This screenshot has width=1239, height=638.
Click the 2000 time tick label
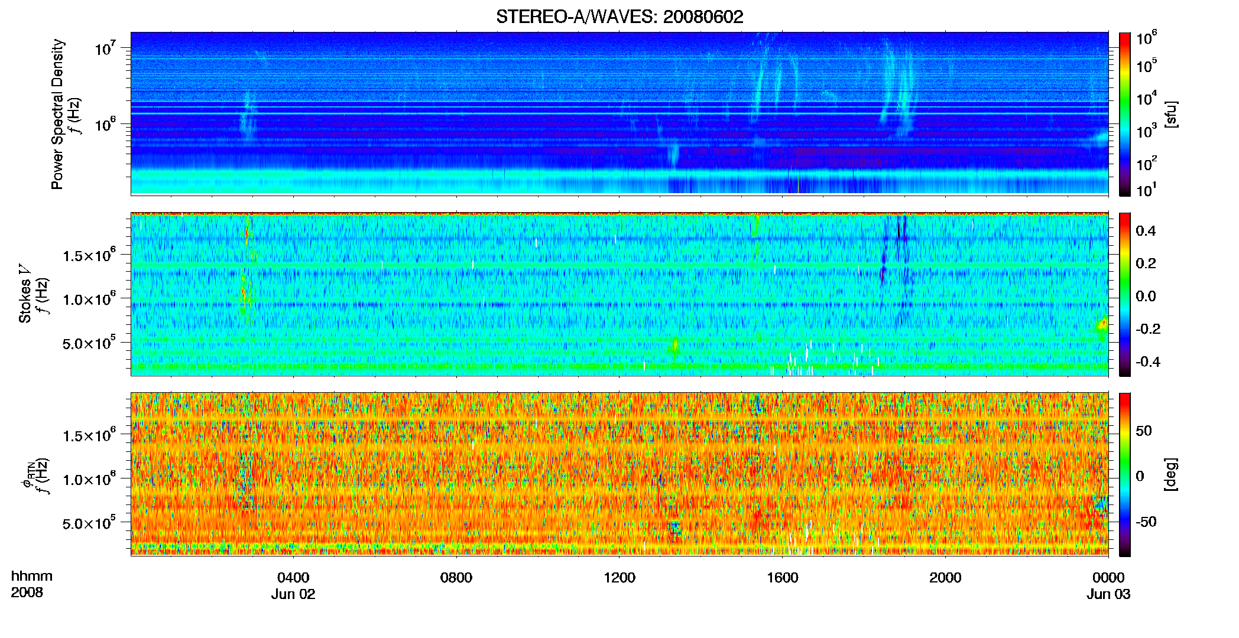click(945, 578)
